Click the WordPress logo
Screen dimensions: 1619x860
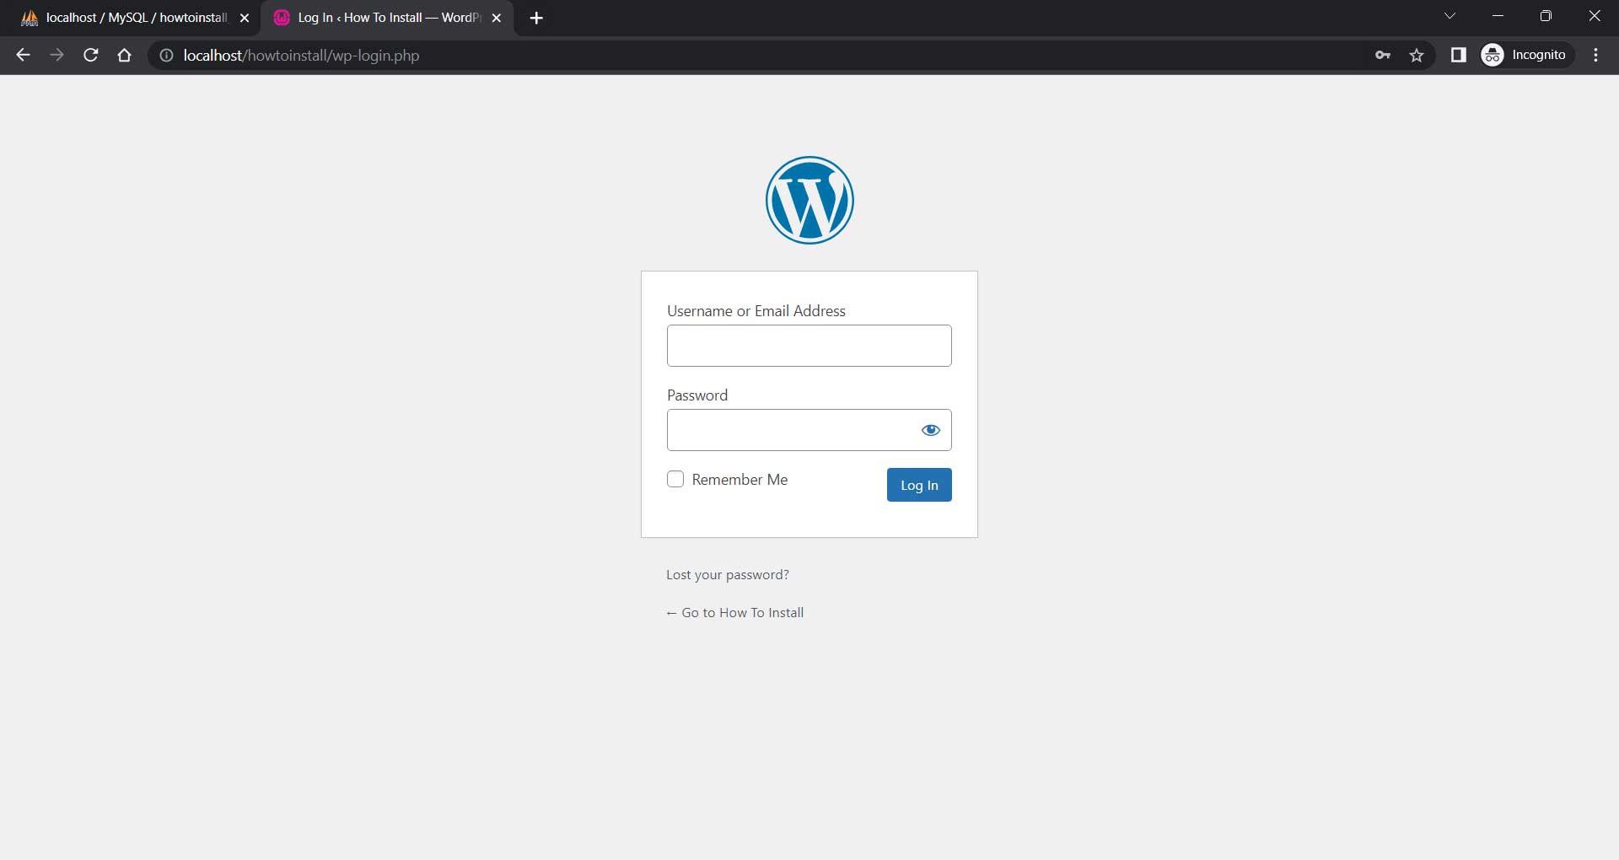(809, 200)
